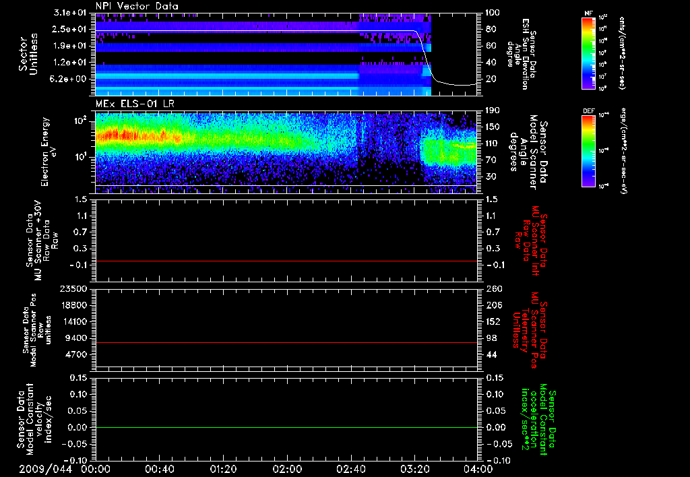This screenshot has width=690, height=477.
Task: Click the "DEF" label above the color bar
Action: (589, 111)
